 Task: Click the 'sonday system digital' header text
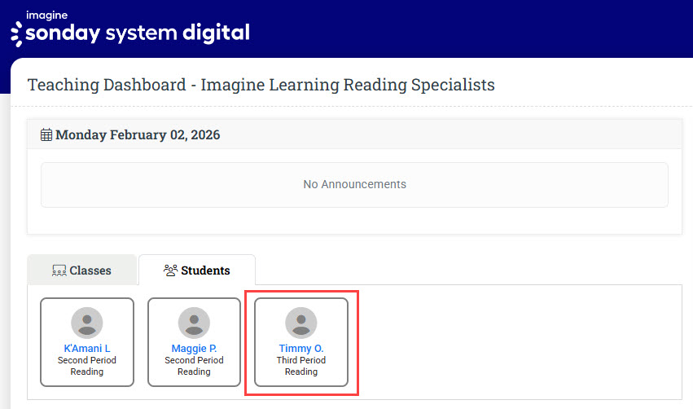pyautogui.click(x=138, y=33)
